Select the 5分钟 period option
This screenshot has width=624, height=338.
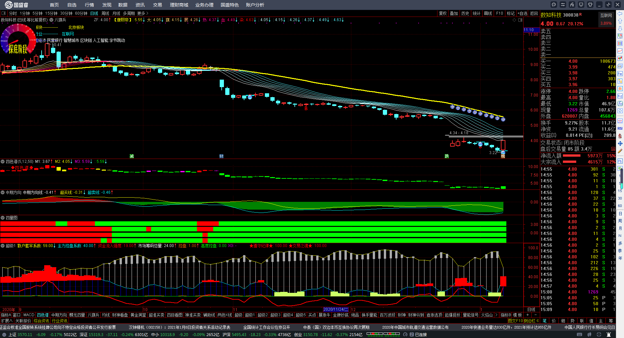coord(37,13)
